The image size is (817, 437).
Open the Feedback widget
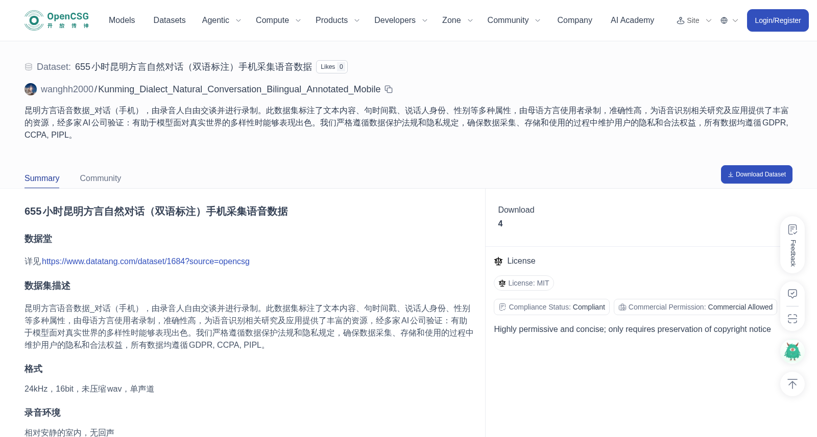pyautogui.click(x=792, y=245)
